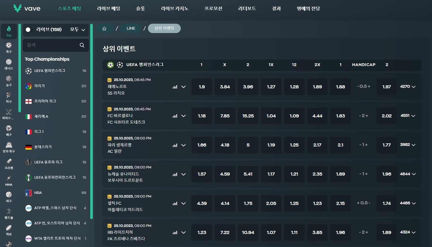Expand markets chevron for 셀틱 FC match
Viewport: 432px width, 247px height.
[x=183, y=204]
